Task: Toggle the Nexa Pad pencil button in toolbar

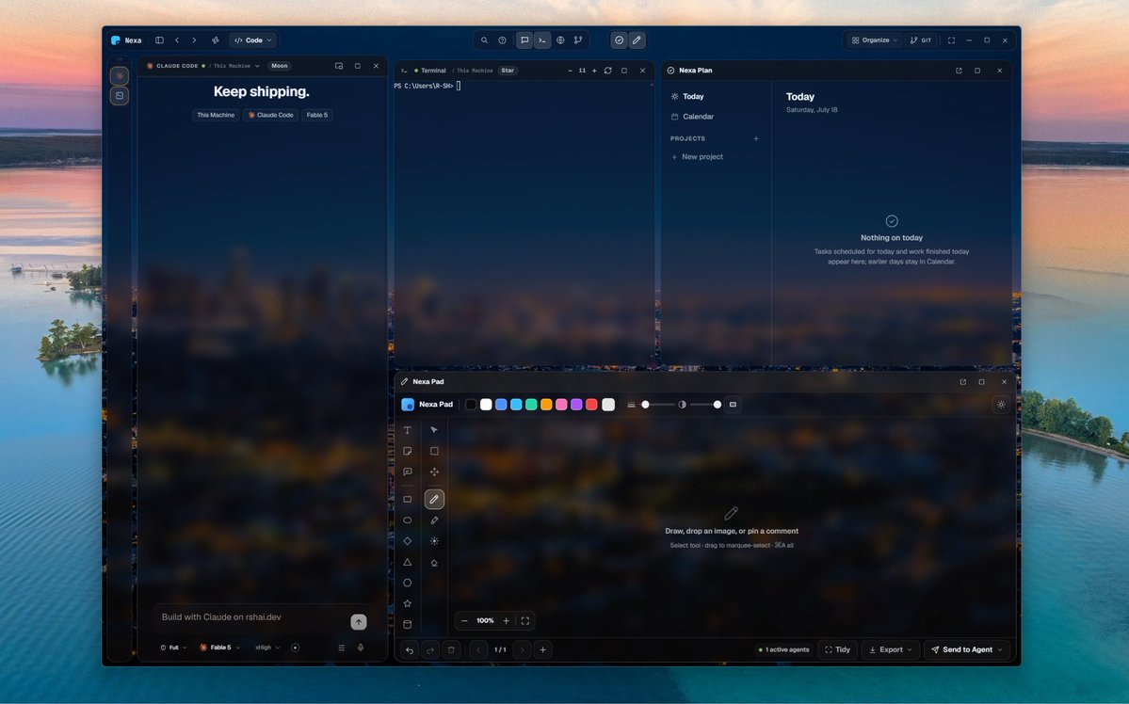Action: (637, 40)
